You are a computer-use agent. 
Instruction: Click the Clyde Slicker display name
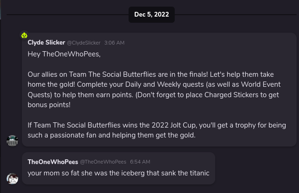pyautogui.click(x=46, y=42)
